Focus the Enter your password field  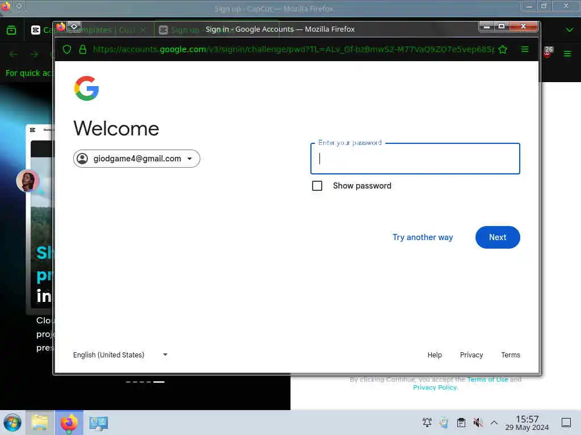pyautogui.click(x=415, y=159)
